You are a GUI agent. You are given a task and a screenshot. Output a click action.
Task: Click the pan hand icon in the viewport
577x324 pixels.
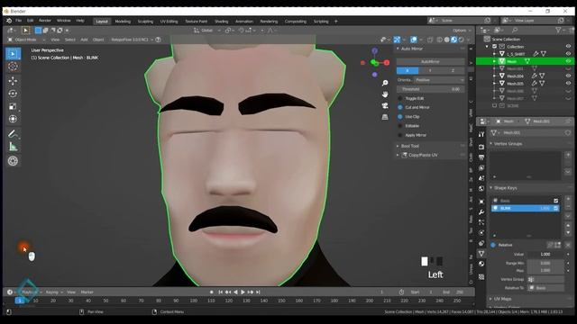pyautogui.click(x=385, y=94)
